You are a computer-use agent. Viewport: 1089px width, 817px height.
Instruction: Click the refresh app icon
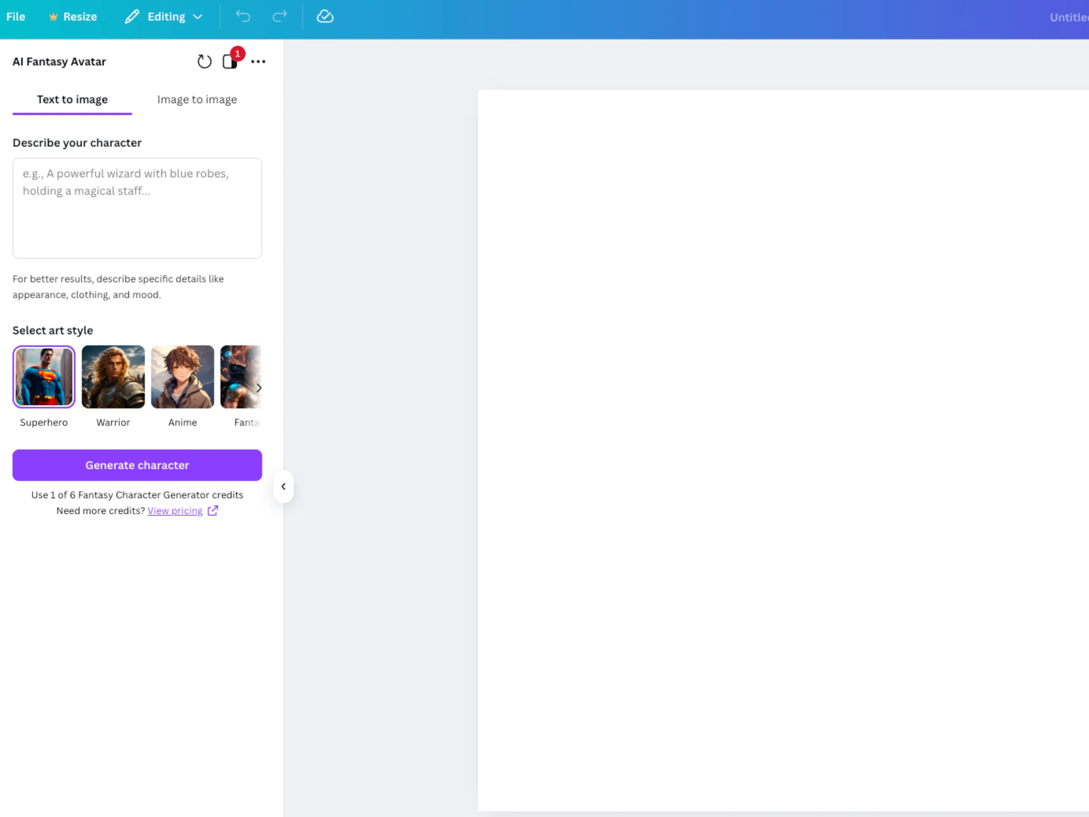[x=204, y=62]
